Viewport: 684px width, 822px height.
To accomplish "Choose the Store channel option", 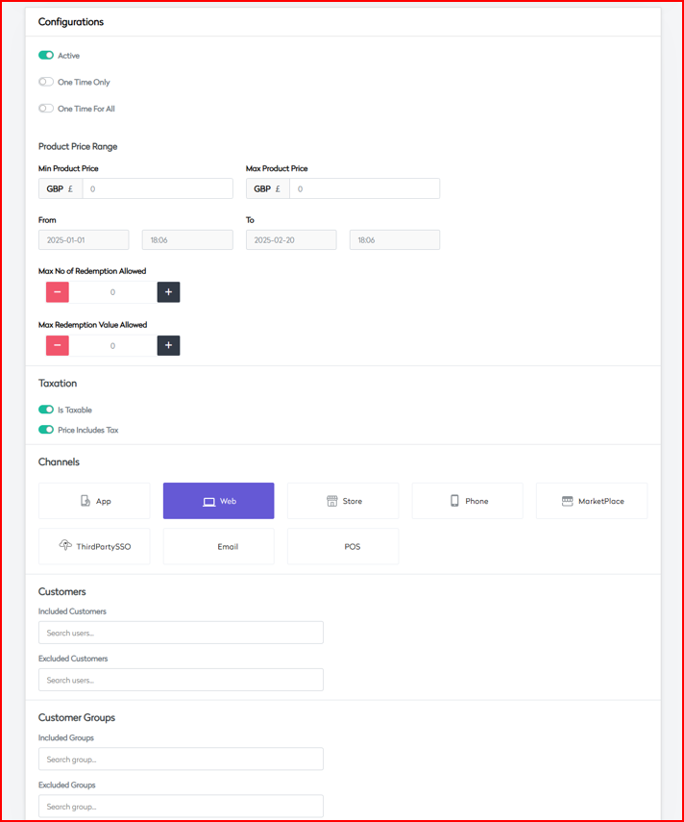I will coord(343,501).
